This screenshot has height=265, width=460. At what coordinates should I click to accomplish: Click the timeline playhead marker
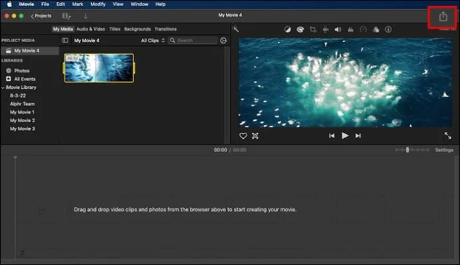pos(15,158)
